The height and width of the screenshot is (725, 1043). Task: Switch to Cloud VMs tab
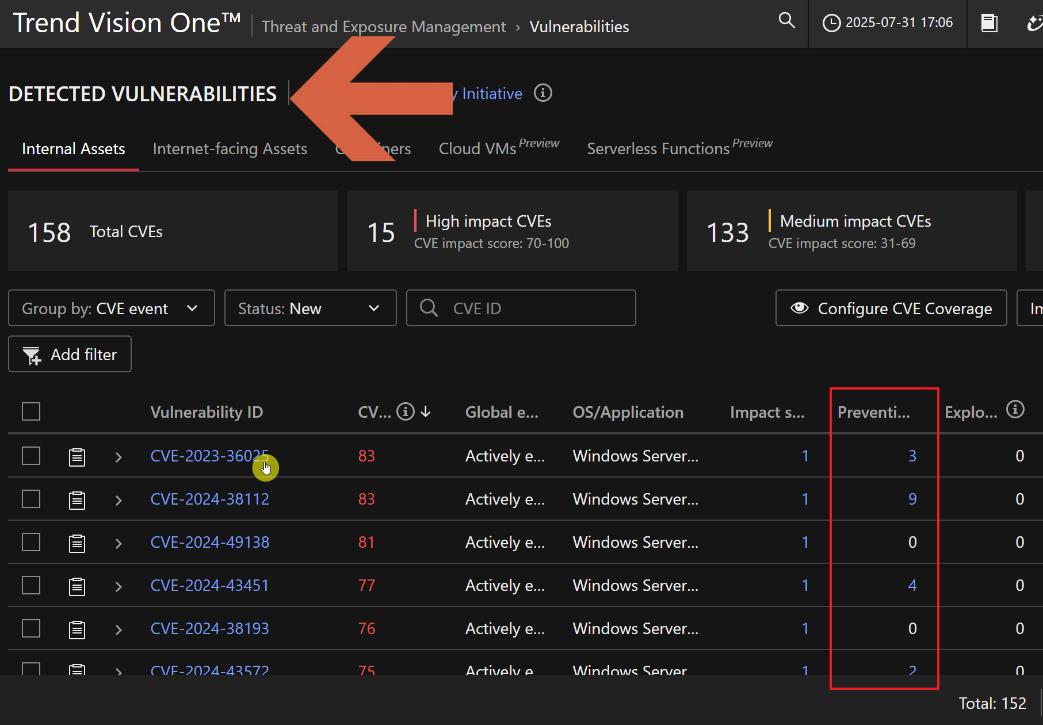point(477,149)
